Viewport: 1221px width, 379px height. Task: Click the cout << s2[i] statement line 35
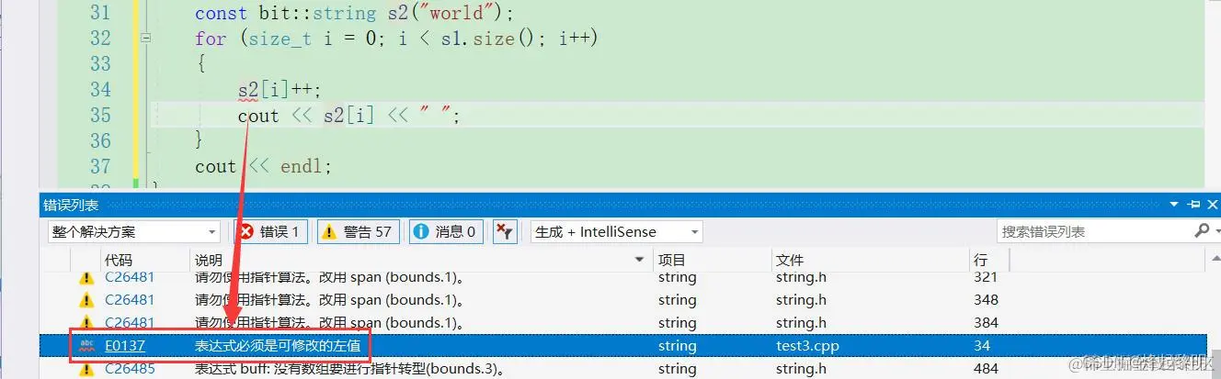[x=348, y=116]
